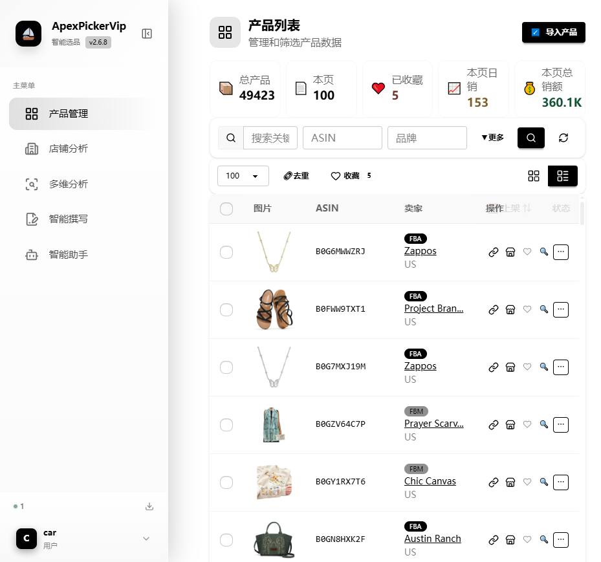The width and height of the screenshot is (601, 562).
Task: Click the 已收藏 stats card
Action: 397,89
